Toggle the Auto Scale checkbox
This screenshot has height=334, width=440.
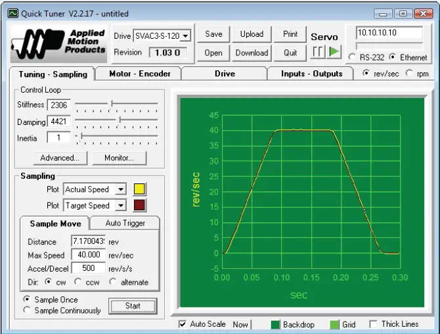(183, 324)
